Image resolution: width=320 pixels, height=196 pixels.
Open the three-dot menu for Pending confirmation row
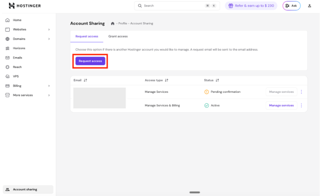coord(301,92)
